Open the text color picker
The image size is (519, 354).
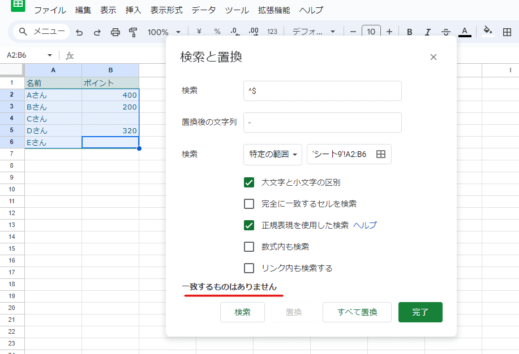pyautogui.click(x=465, y=32)
